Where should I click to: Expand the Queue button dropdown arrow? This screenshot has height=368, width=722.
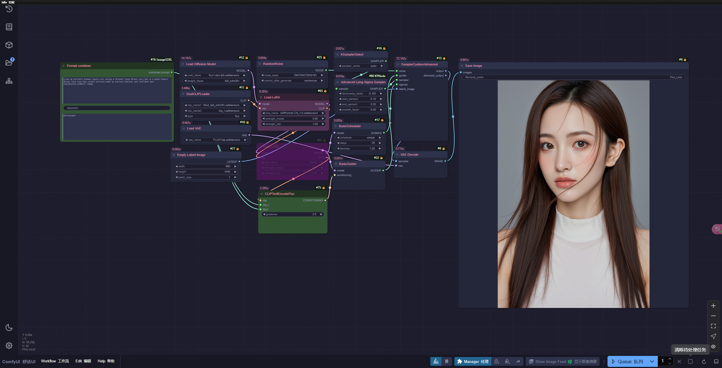click(652, 362)
